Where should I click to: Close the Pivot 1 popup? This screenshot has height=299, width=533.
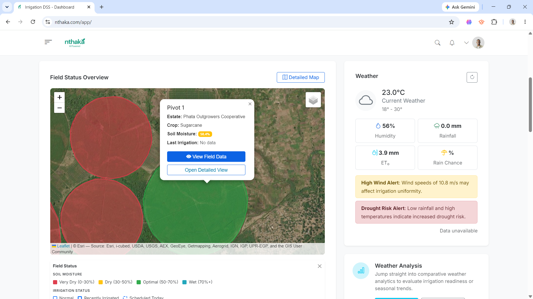coord(250,104)
